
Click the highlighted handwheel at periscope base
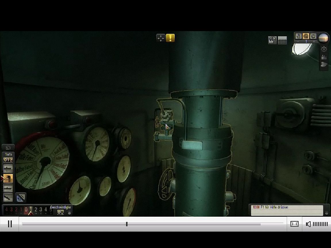(166, 184)
